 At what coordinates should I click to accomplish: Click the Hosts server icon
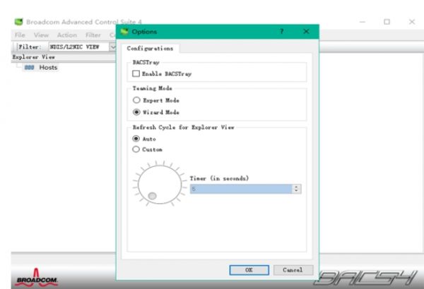click(29, 68)
